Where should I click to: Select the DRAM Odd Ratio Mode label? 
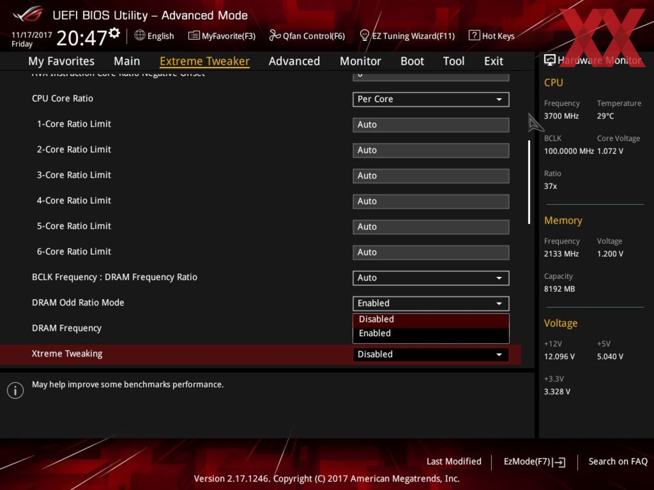[78, 303]
